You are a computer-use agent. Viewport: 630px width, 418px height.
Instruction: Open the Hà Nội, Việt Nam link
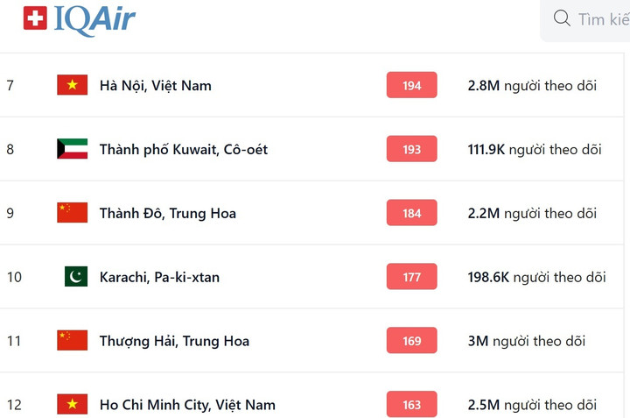click(x=156, y=86)
